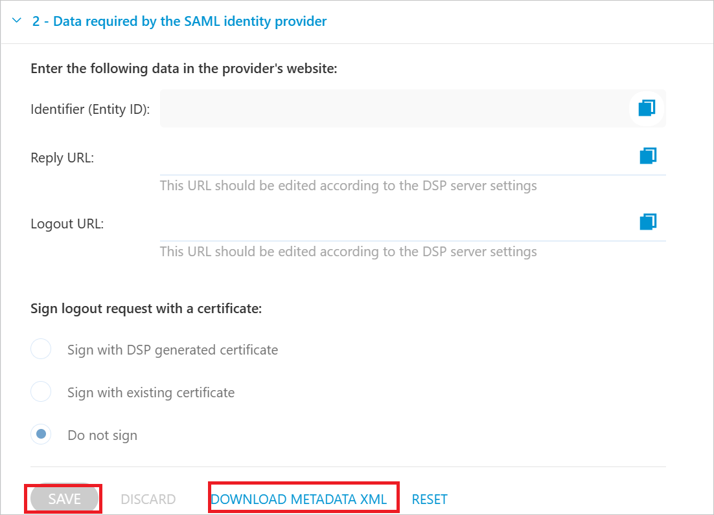Choose "Sign with existing certificate"
This screenshot has width=714, height=515.
(x=41, y=391)
